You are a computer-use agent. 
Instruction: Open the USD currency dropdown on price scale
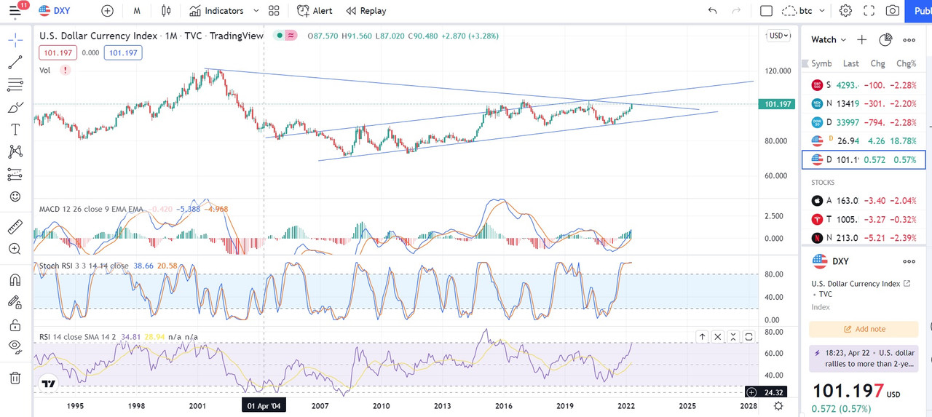[779, 36]
